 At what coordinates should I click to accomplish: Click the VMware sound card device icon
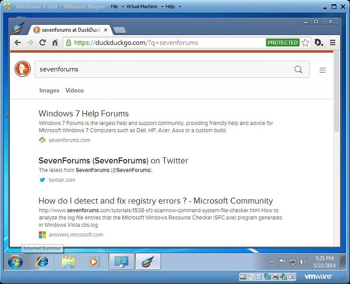(283, 277)
